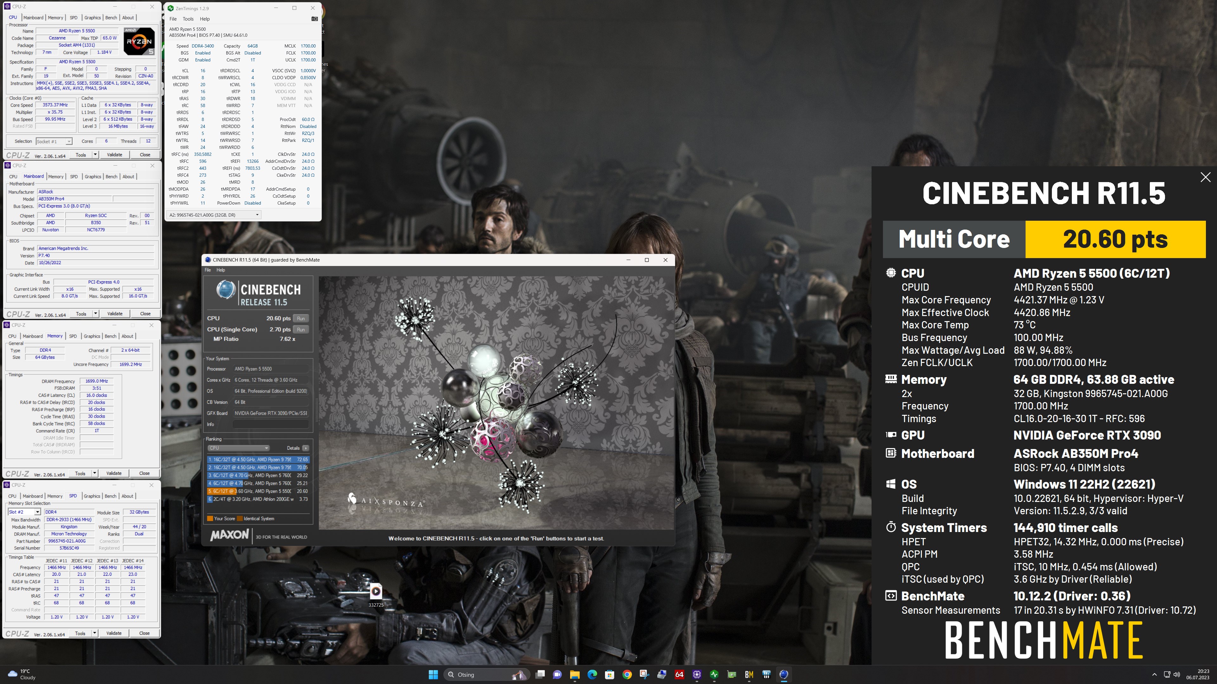Click Cinebench Info text field
The image size is (1217, 684).
(271, 424)
